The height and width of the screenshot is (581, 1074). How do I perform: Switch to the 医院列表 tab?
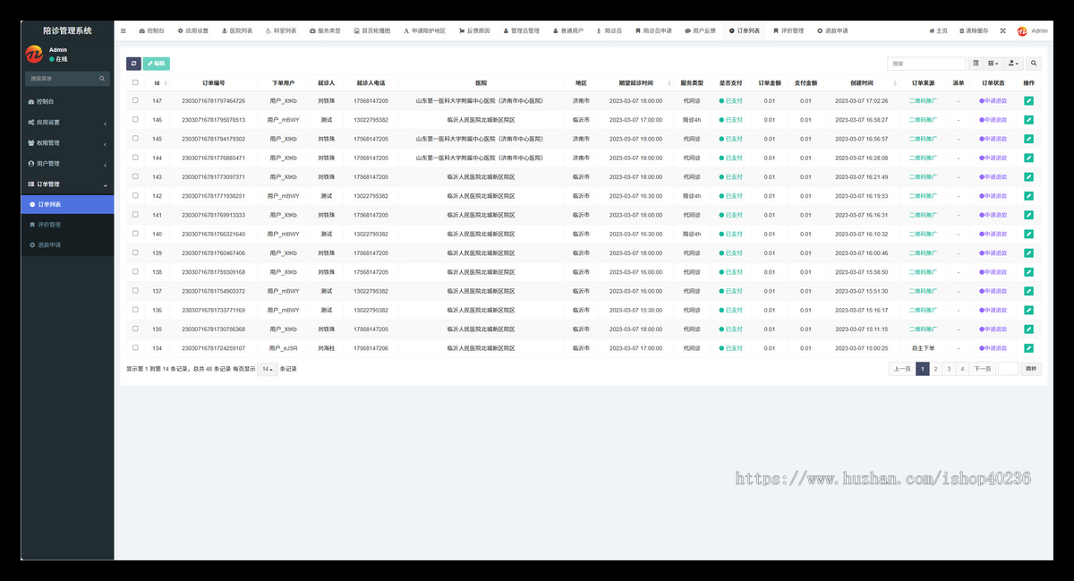(x=237, y=30)
